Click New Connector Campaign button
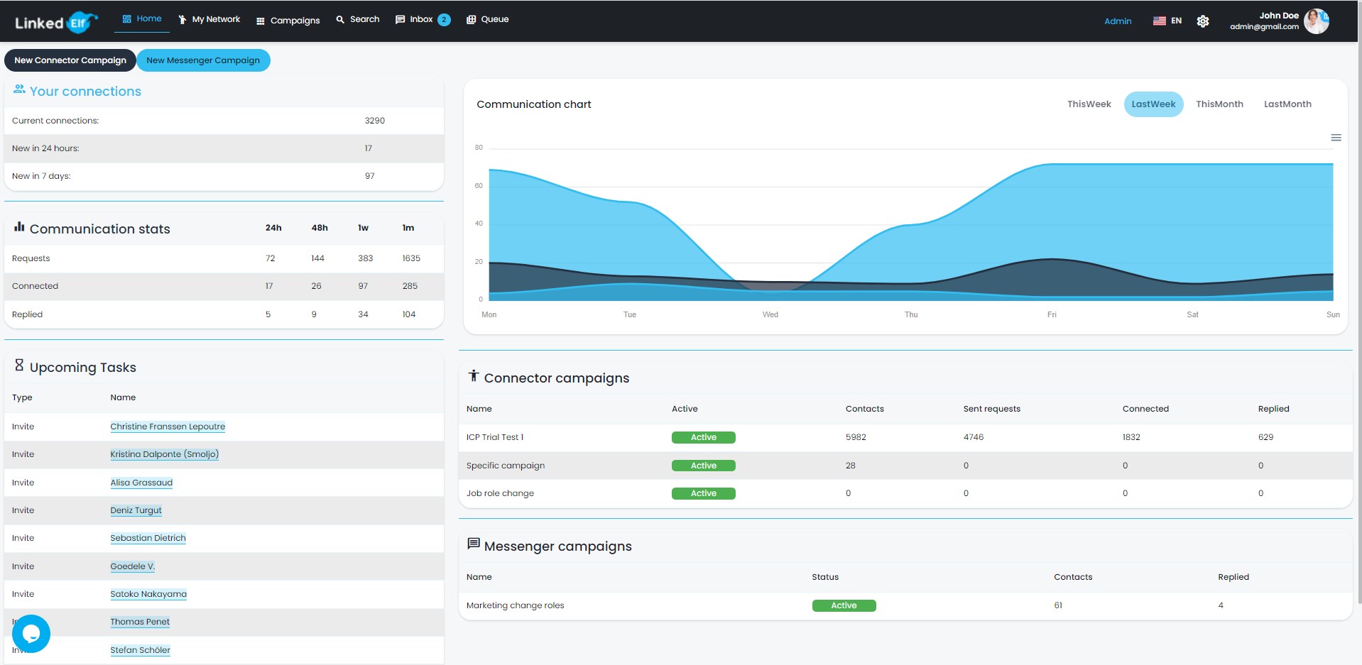 pos(70,60)
